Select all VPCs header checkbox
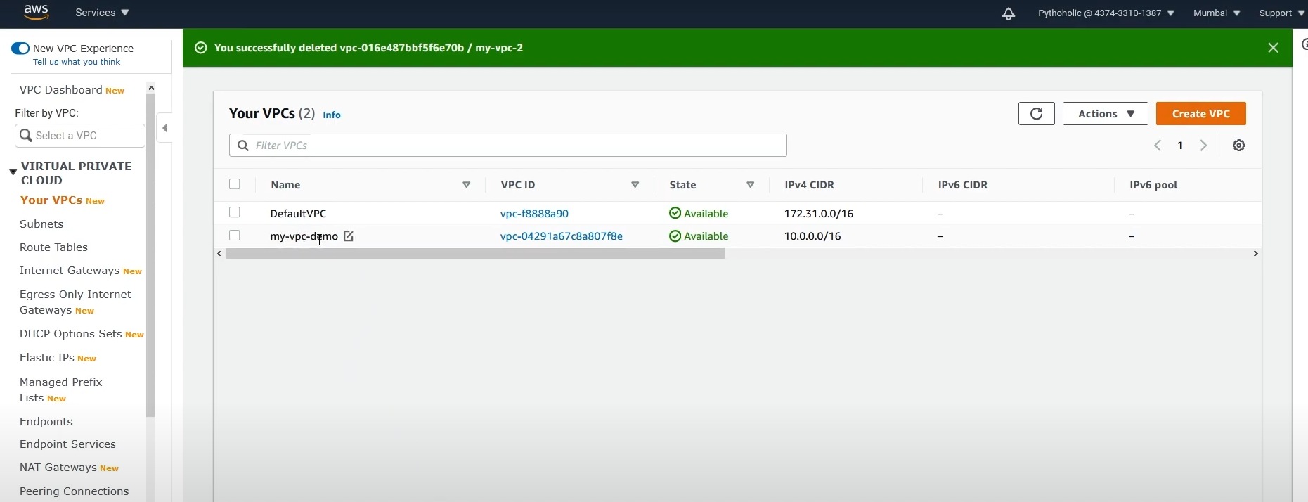The width and height of the screenshot is (1308, 502). 235,184
